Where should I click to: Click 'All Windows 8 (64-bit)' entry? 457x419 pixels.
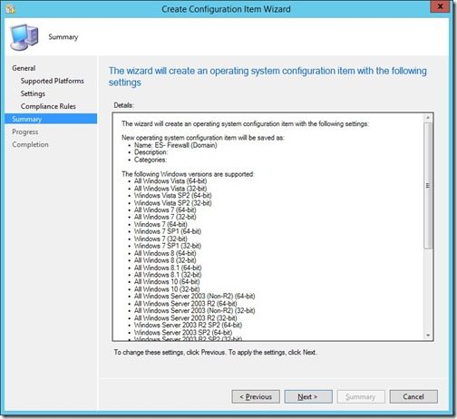[x=165, y=253]
